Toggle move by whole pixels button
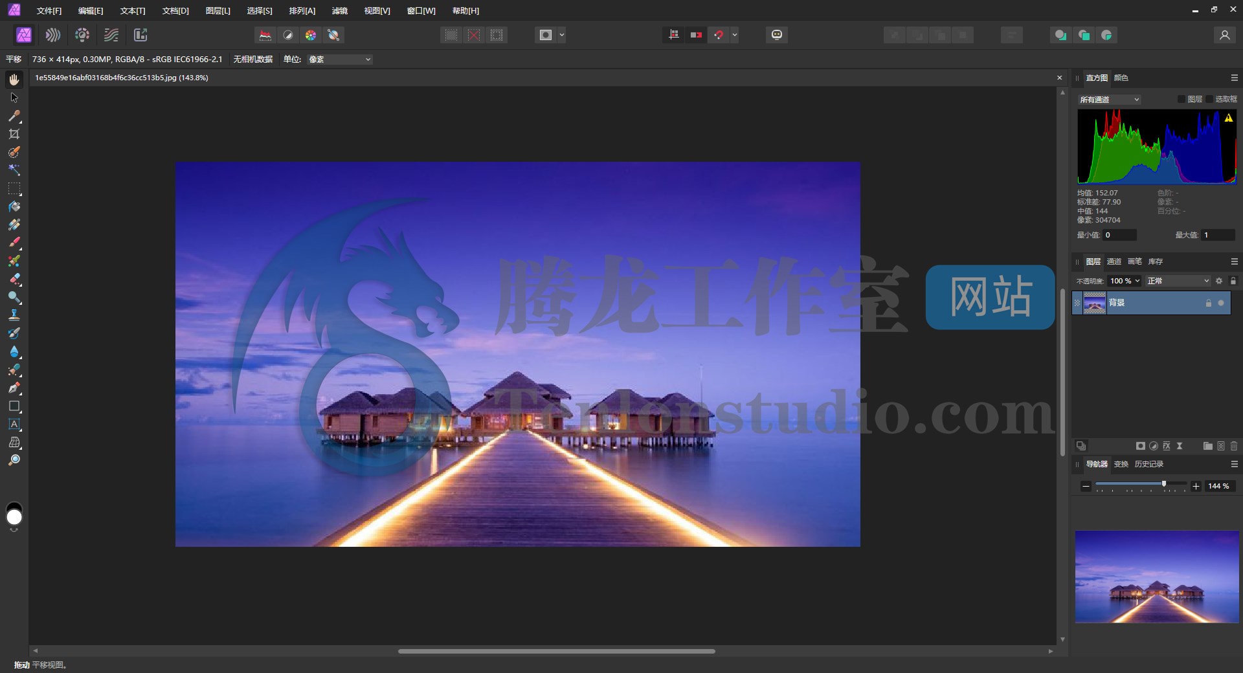 (697, 35)
